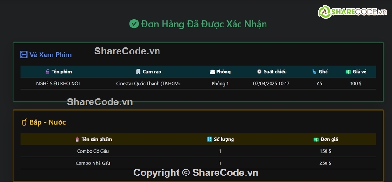Click the Vé Xem Phim section title

click(51, 54)
